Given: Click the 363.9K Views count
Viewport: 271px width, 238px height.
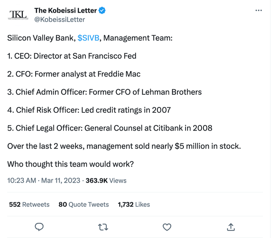Looking at the screenshot, I should point(106,181).
